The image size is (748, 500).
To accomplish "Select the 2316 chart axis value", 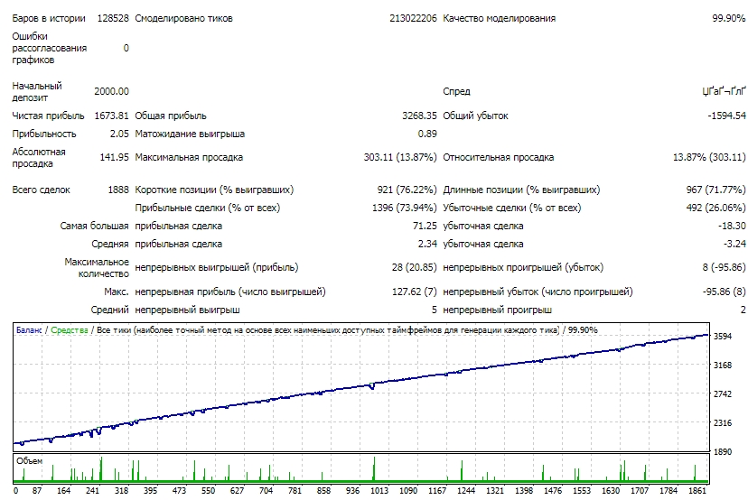I will [x=722, y=422].
